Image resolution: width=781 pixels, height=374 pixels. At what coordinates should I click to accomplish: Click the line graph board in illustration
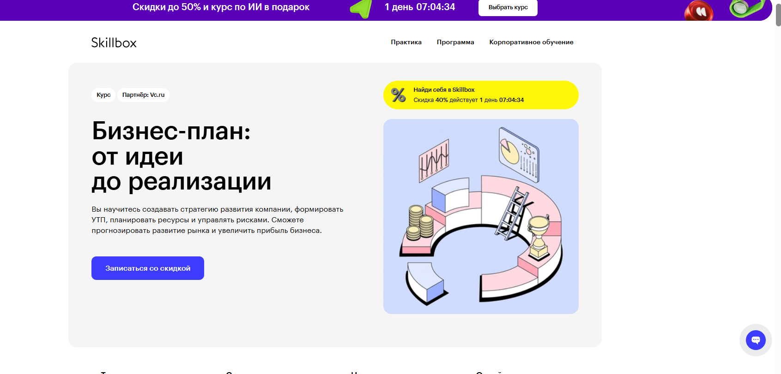(434, 160)
